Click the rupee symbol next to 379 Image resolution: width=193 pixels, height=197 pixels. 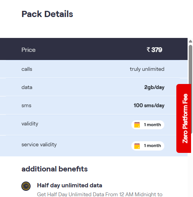pos(148,50)
